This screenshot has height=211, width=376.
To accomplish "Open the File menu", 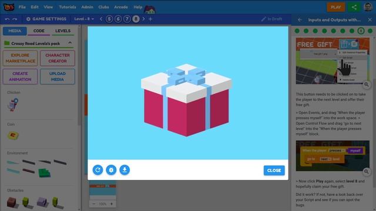I will coord(22,7).
